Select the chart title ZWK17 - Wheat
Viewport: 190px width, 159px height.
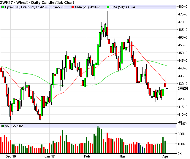click(14, 2)
